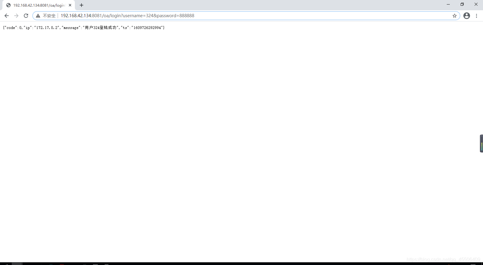This screenshot has width=483, height=265.
Task: Click the 不安全 security label
Action: tap(49, 16)
